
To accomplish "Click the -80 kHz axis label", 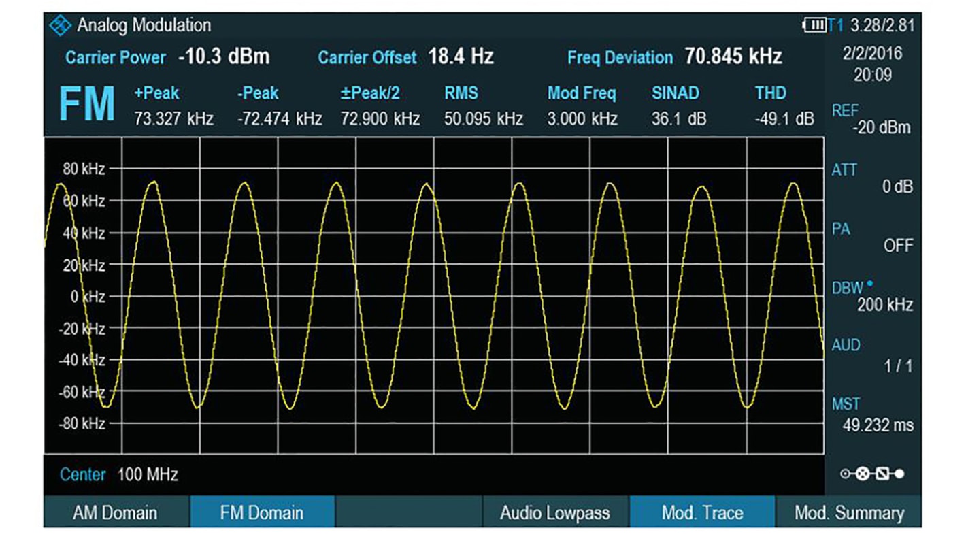I will click(81, 423).
